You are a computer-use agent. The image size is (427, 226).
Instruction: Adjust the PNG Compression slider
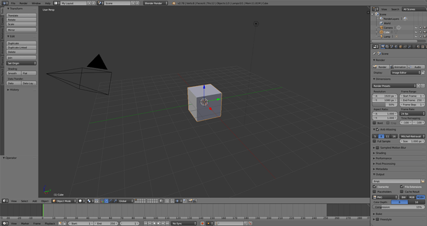point(399,207)
